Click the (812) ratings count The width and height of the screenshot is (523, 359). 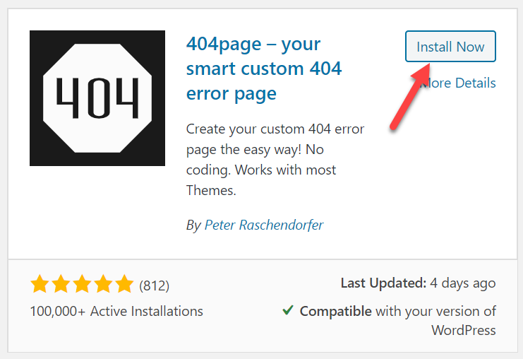click(x=154, y=286)
